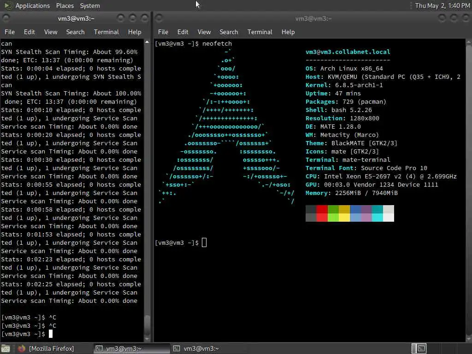Open Edit menu in right neofetch terminal
Viewport: 472px width, 354px height.
(183, 32)
